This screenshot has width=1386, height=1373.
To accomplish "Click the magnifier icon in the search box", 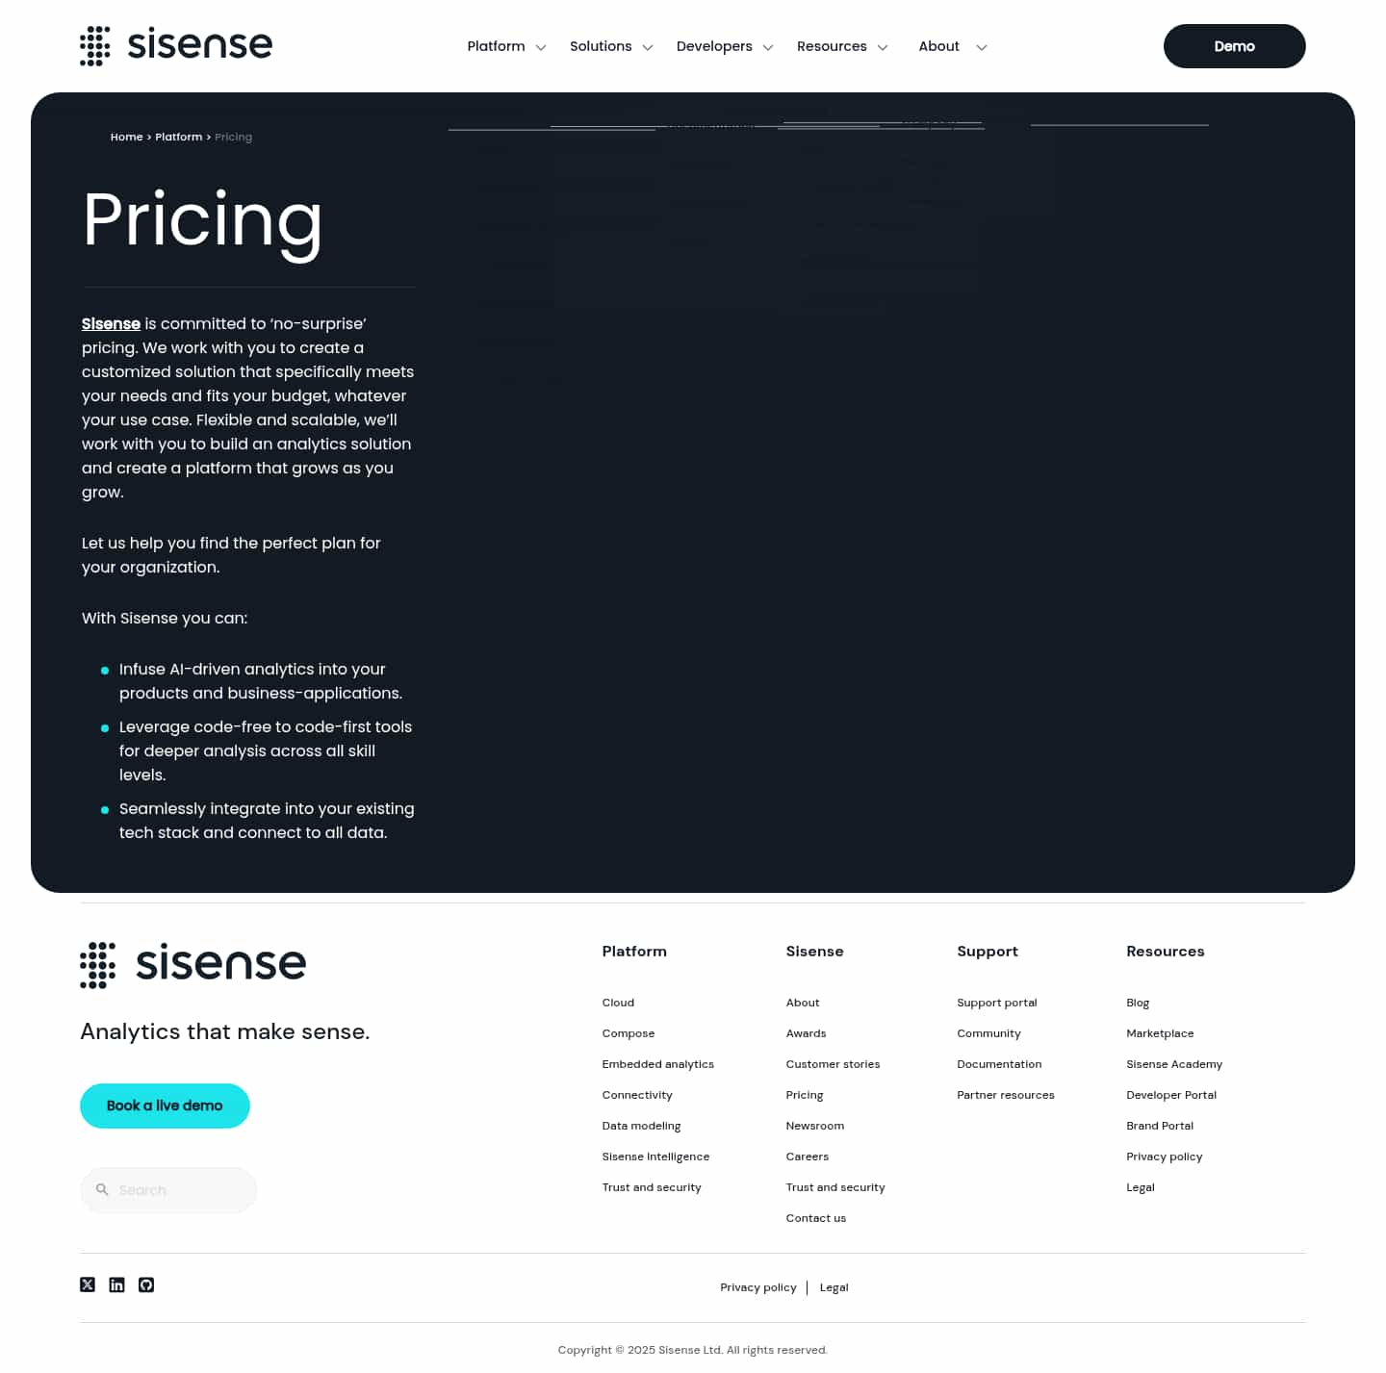I will point(103,1190).
